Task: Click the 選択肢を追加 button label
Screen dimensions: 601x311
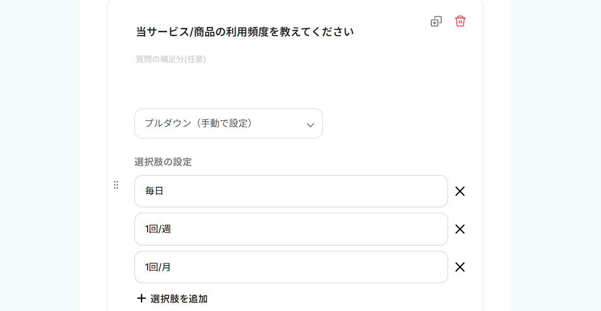Action: (x=179, y=299)
